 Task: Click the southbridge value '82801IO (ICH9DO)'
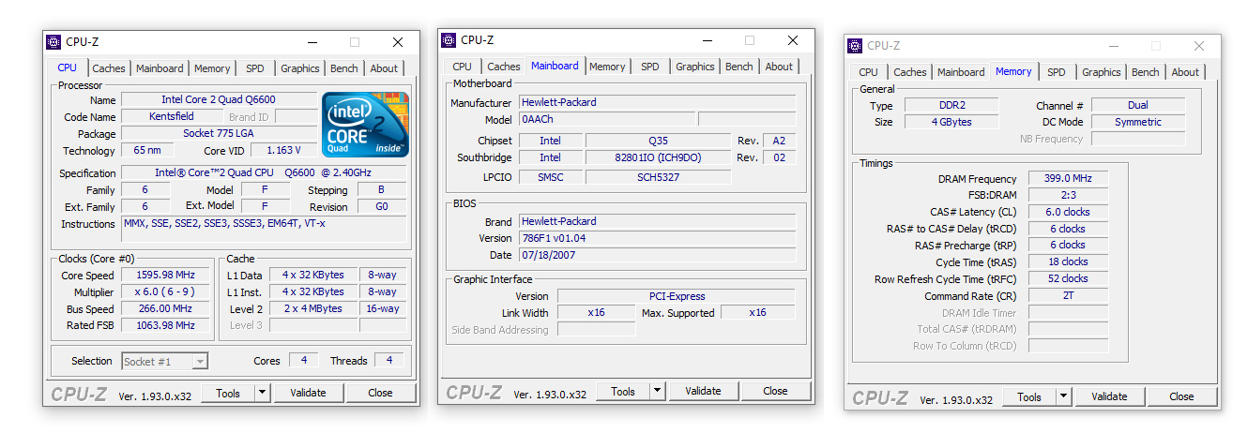tap(658, 157)
